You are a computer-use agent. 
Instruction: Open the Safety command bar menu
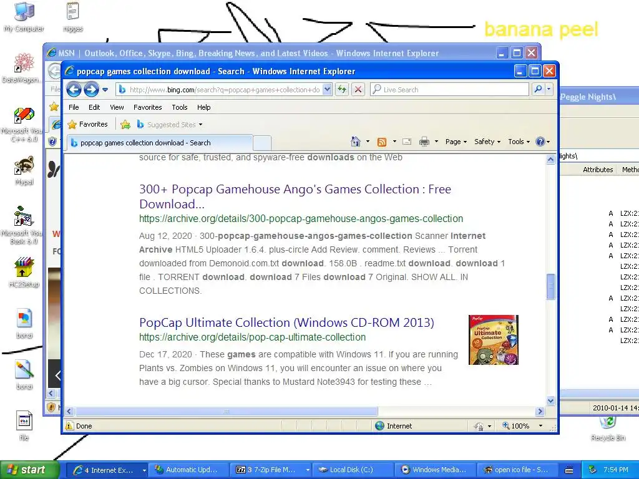click(x=487, y=142)
